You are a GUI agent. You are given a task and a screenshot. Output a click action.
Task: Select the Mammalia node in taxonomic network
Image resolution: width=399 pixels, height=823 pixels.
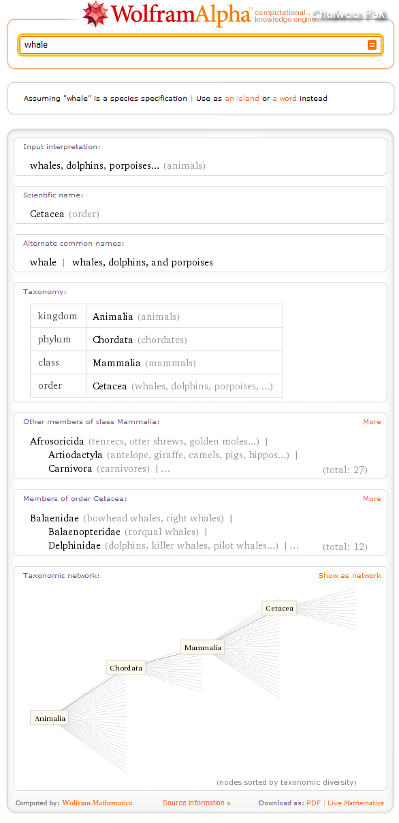(203, 647)
